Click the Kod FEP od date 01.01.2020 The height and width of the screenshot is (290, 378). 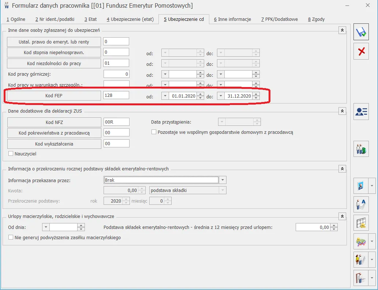tap(183, 96)
